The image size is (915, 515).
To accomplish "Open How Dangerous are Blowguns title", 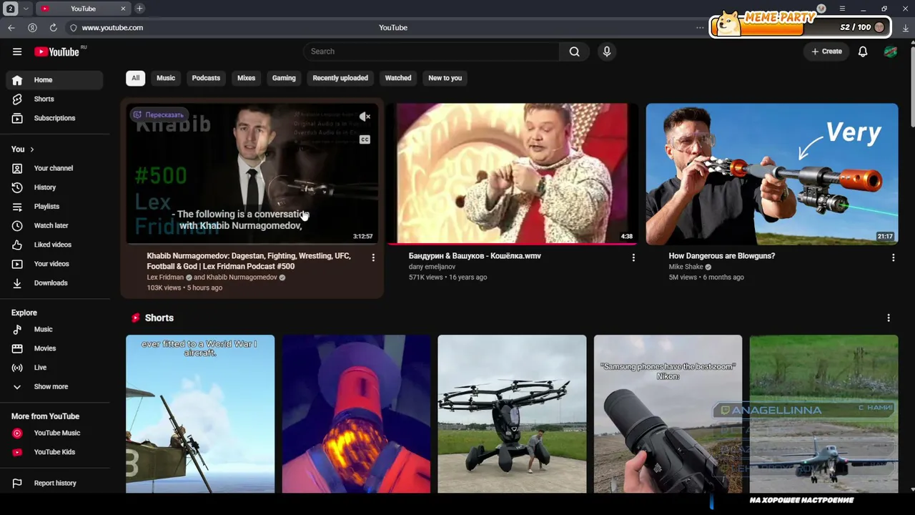I will [x=721, y=256].
